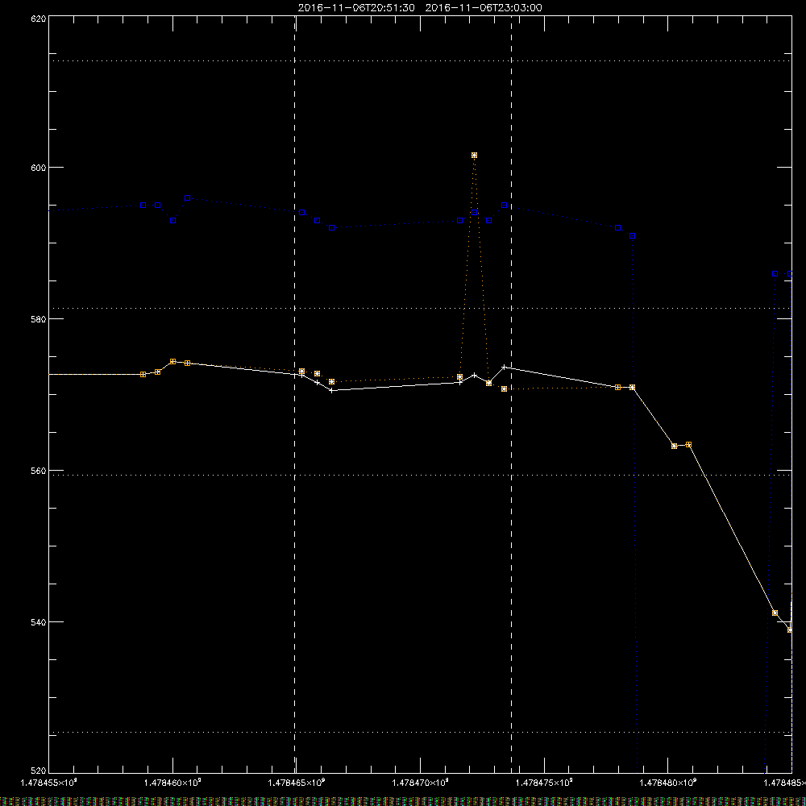
Task: Select the white plus marker peaking near second dashed line
Action: tap(504, 367)
